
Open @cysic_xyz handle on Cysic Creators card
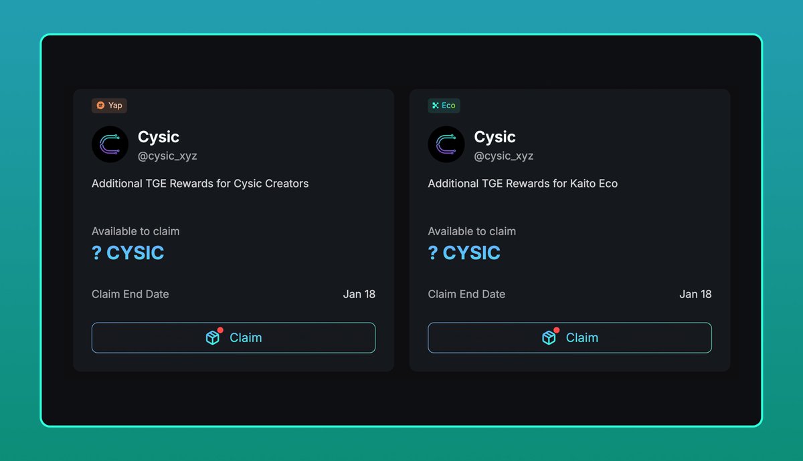(167, 156)
